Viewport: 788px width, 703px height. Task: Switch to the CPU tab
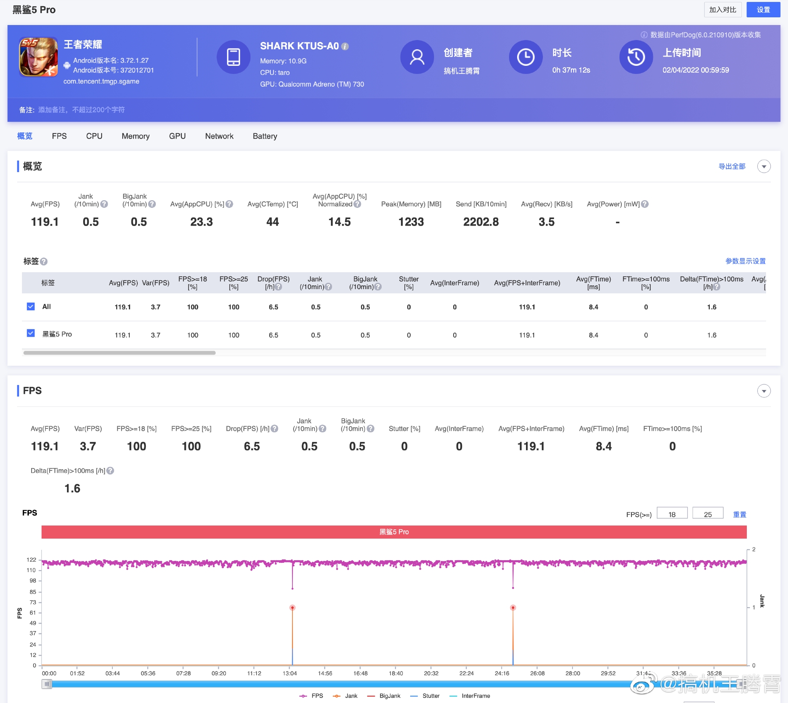coord(94,136)
